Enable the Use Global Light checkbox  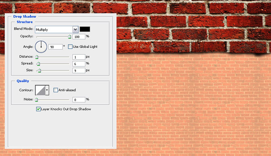[x=70, y=47]
